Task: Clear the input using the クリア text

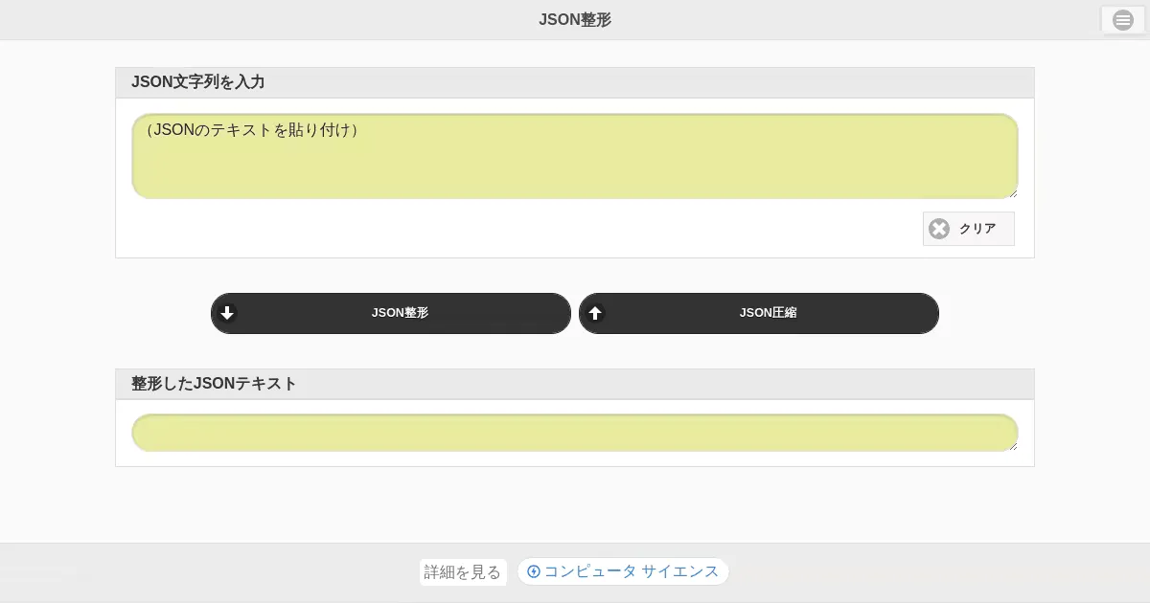Action: (977, 229)
